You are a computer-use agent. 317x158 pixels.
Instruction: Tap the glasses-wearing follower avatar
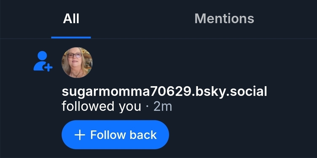(x=77, y=62)
